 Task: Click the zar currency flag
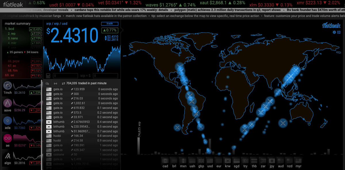[x=263, y=160]
